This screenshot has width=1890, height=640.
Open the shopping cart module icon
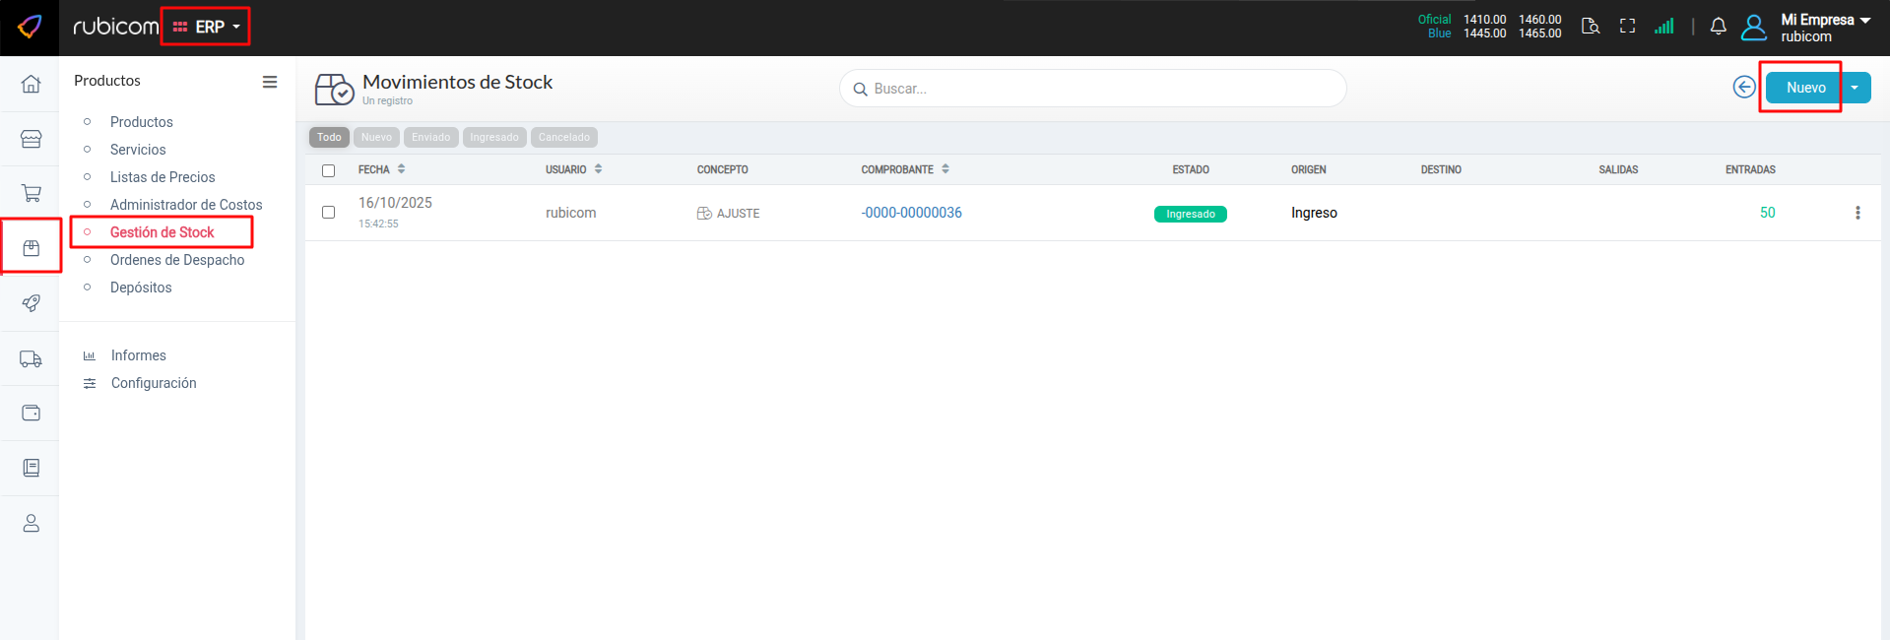(x=31, y=193)
